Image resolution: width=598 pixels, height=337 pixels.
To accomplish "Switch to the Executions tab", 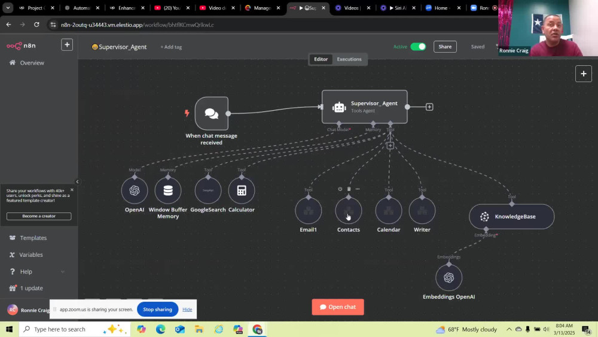I will tap(349, 59).
